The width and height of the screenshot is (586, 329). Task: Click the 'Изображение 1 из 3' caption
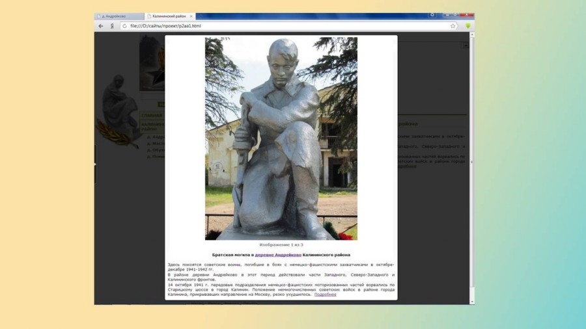pos(281,244)
